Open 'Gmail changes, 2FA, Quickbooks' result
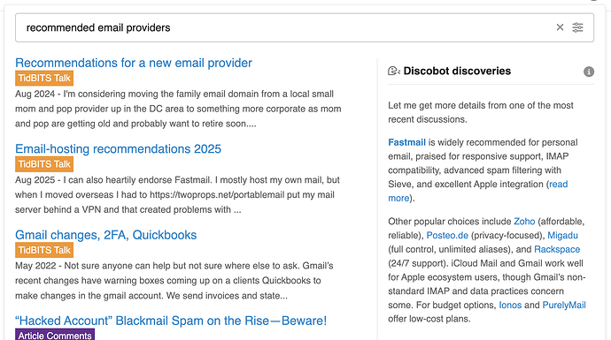The width and height of the screenshot is (611, 340). pos(106,235)
